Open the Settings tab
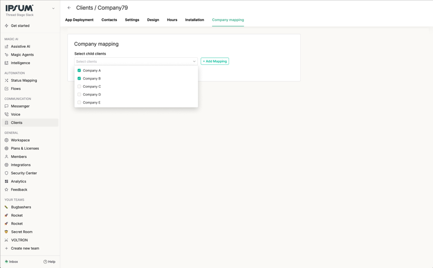The width and height of the screenshot is (433, 268). (x=132, y=20)
